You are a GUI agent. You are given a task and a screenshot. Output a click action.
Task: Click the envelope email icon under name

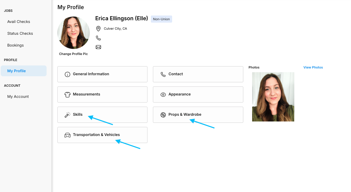coord(98,47)
